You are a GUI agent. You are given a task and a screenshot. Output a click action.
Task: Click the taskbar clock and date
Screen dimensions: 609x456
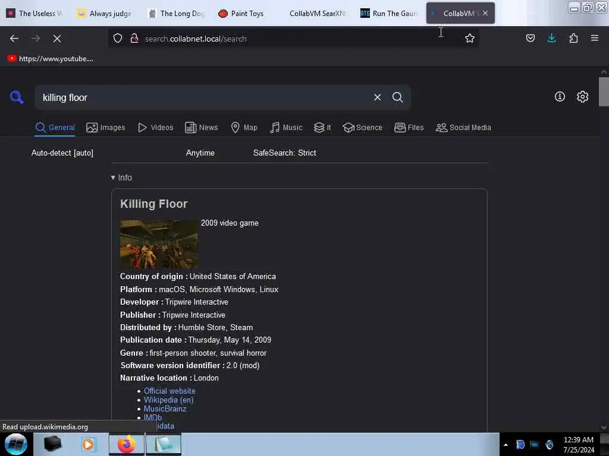(x=579, y=445)
